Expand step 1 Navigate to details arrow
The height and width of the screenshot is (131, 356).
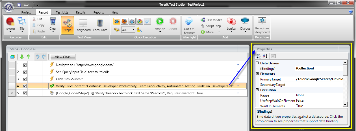[238, 65]
